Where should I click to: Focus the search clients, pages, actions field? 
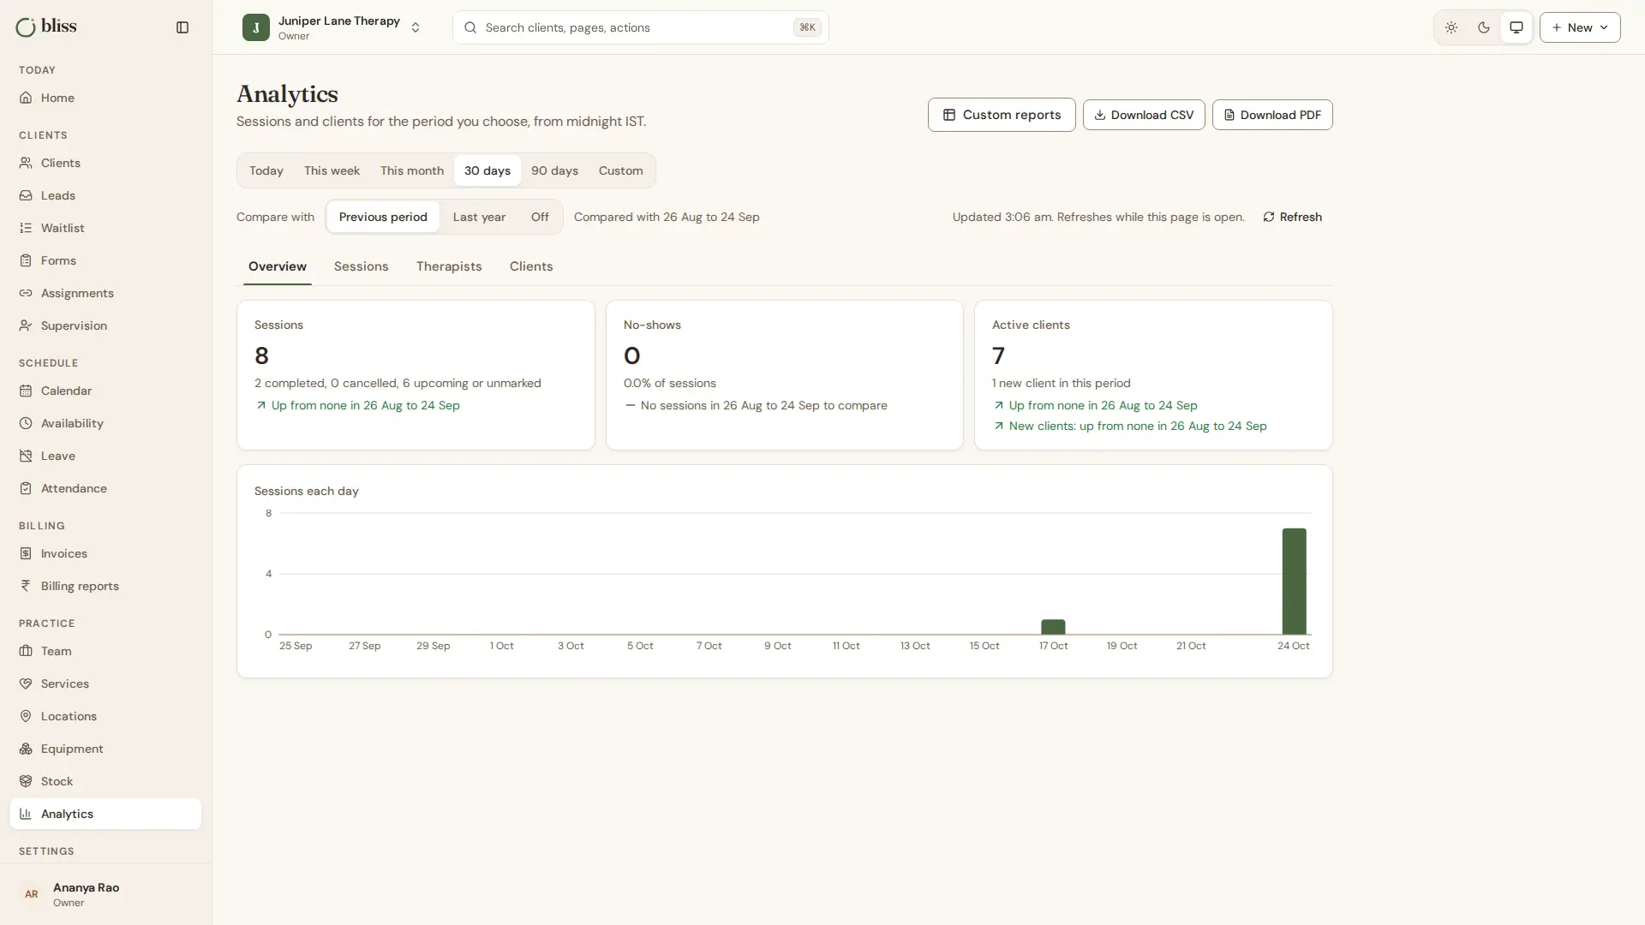tap(640, 27)
